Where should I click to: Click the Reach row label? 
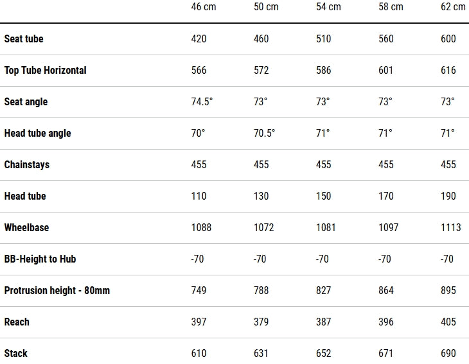point(17,322)
